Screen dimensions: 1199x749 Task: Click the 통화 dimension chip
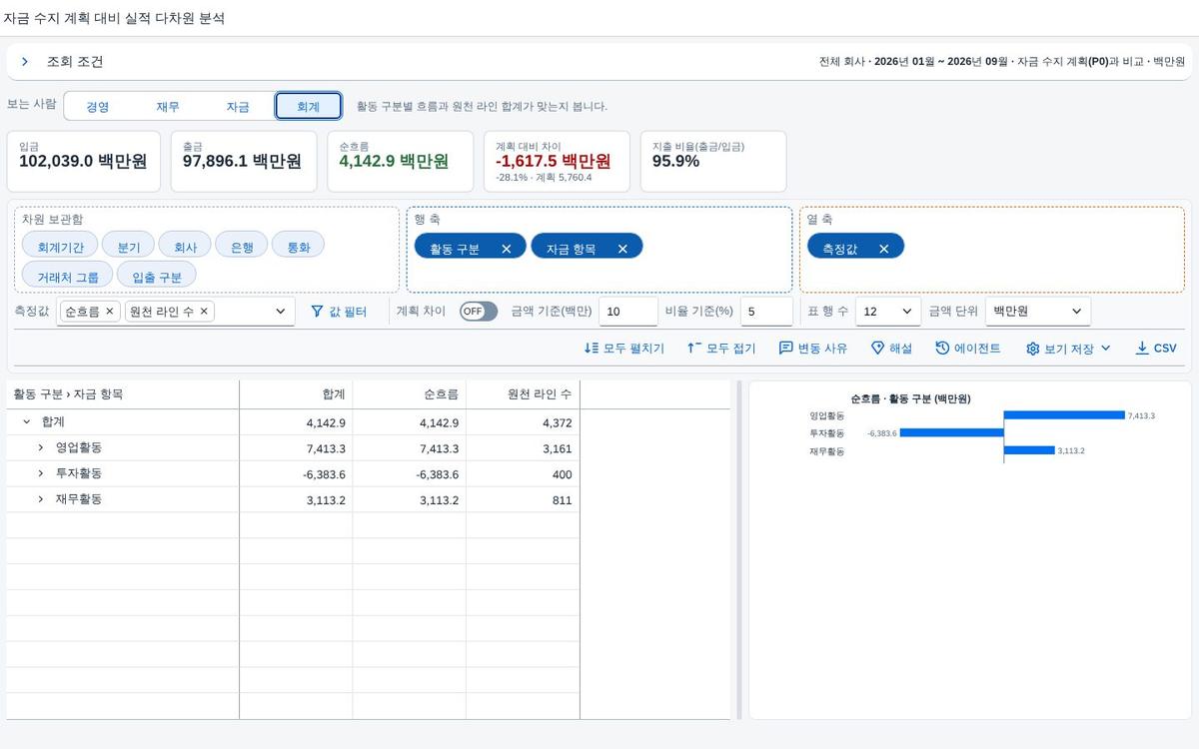click(299, 247)
